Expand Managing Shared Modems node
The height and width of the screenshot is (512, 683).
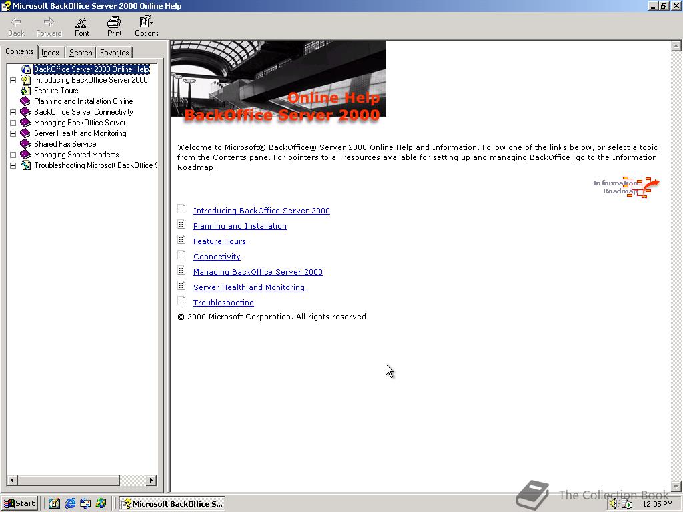coord(13,155)
